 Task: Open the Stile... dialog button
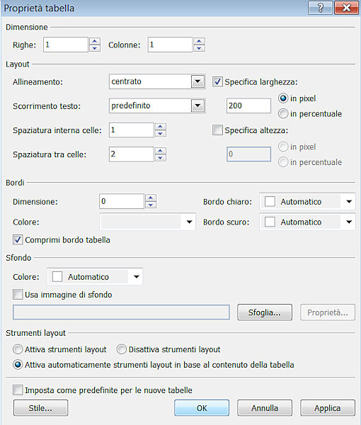[40, 408]
